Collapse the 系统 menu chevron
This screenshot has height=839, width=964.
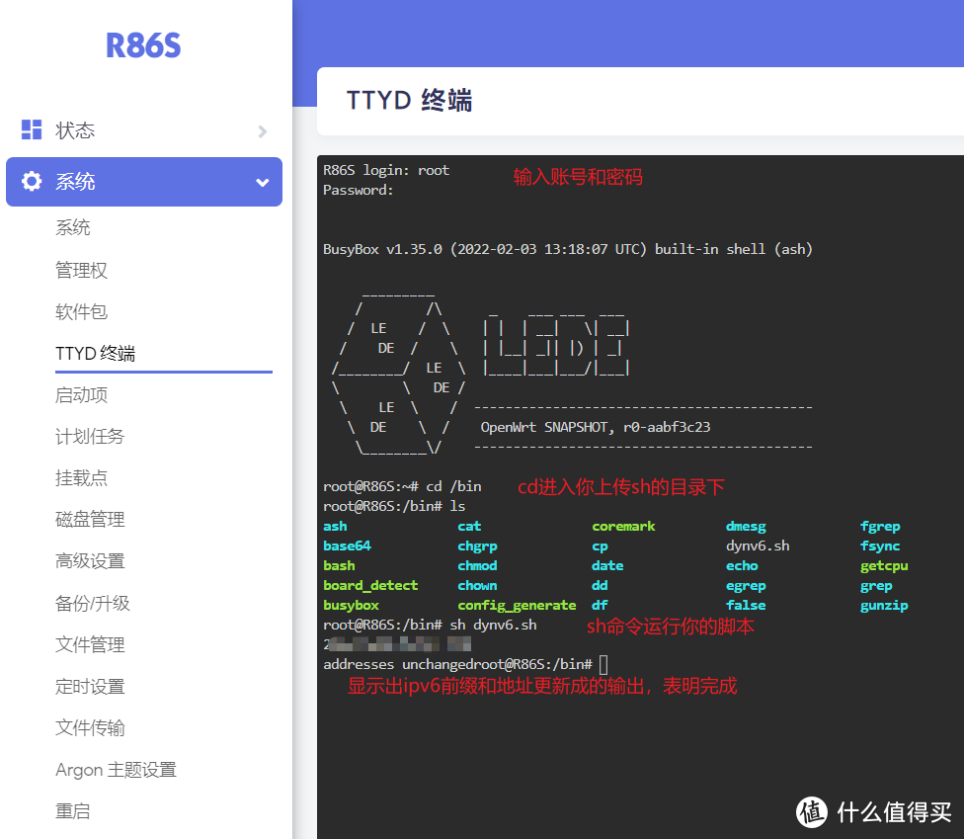262,183
